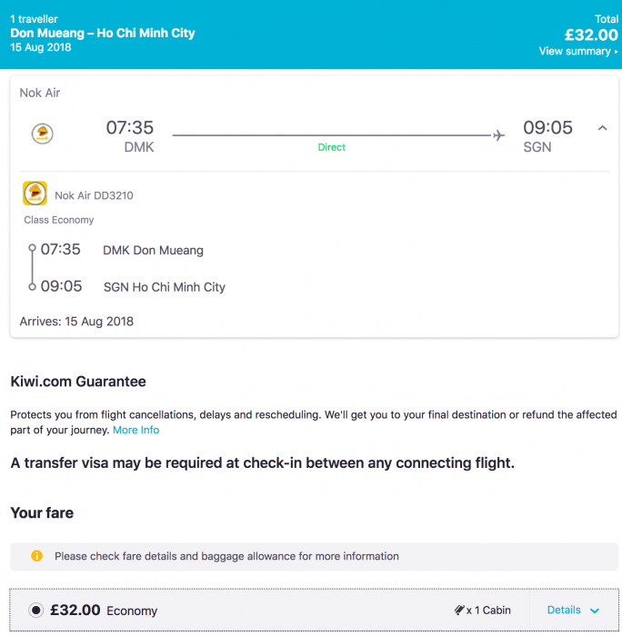
Task: Select the £32.00 Economy fare radio button
Action: [35, 611]
